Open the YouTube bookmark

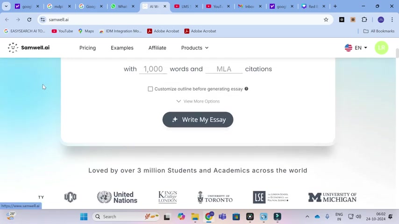62,31
